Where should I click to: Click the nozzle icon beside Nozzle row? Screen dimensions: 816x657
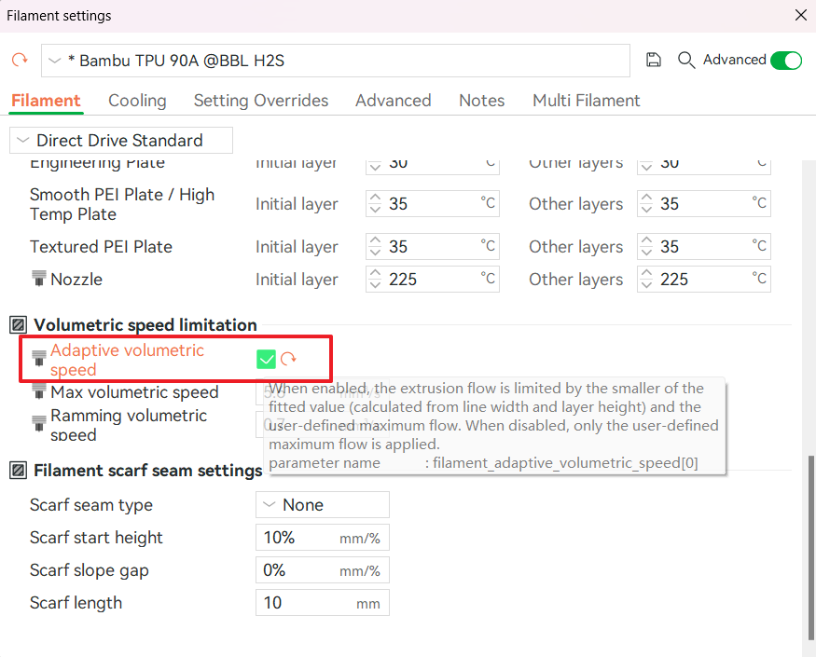point(38,279)
